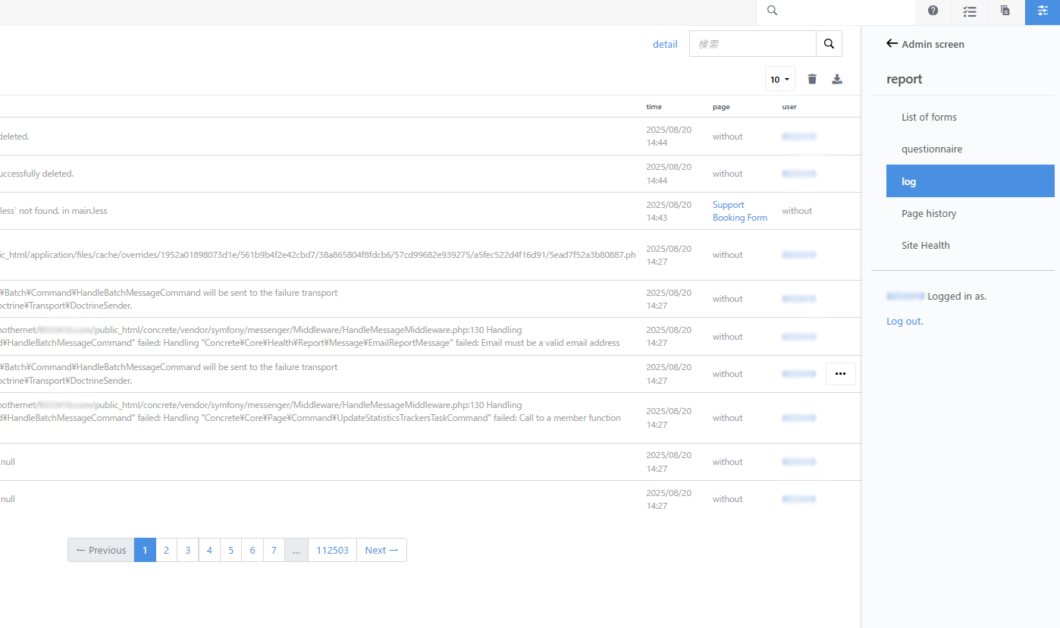
Task: Click the help question mark icon
Action: coord(933,11)
